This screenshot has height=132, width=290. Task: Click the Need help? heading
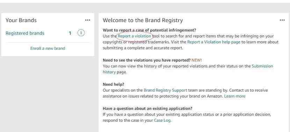(x=113, y=84)
